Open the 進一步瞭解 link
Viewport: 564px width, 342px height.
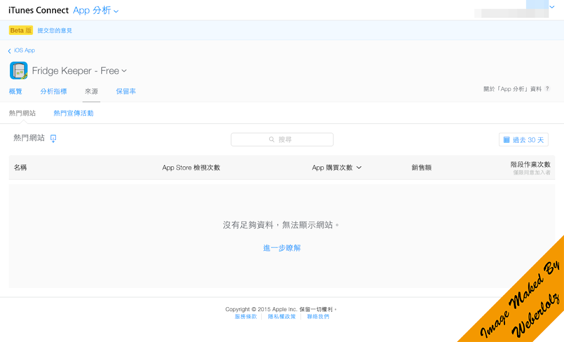pyautogui.click(x=282, y=248)
